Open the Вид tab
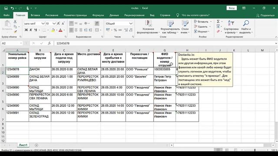The width and height of the screenshot is (278, 156). point(152,15)
